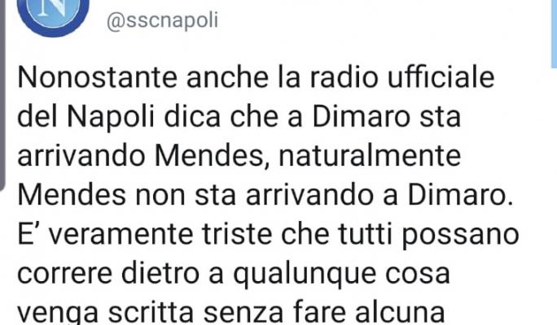Click the word 'naturalmente' in tweet
Screen dimensions: 557x325
tap(370, 156)
